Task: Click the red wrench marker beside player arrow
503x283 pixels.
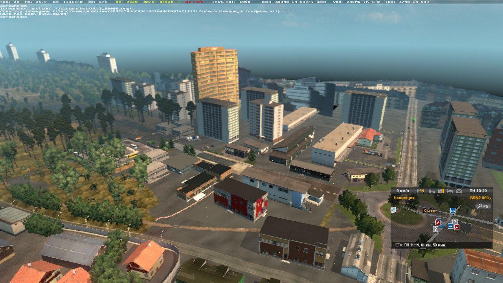Action: [x=438, y=222]
